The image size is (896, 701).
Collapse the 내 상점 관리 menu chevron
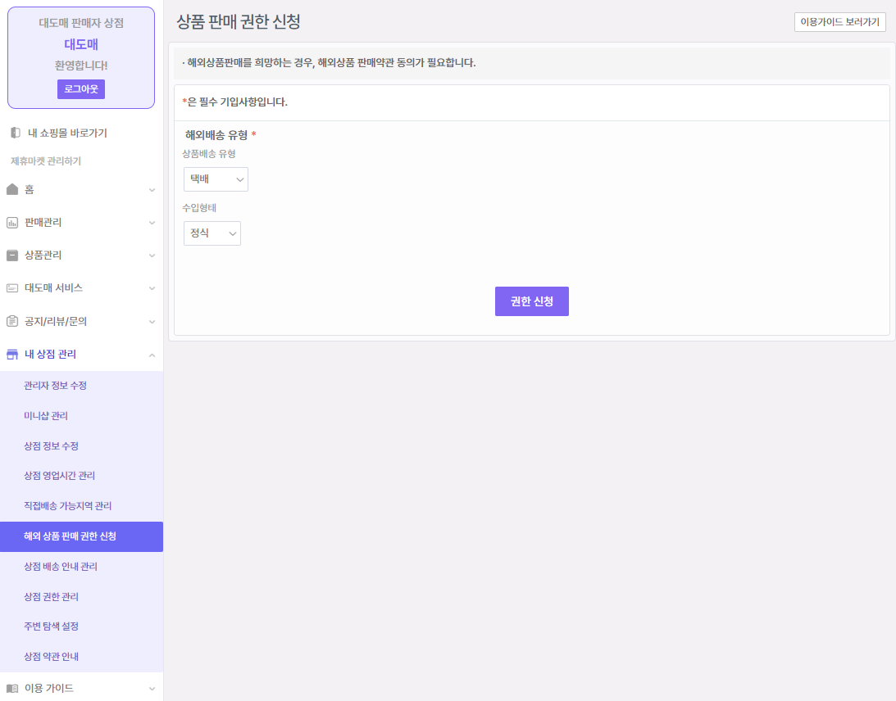coord(152,355)
